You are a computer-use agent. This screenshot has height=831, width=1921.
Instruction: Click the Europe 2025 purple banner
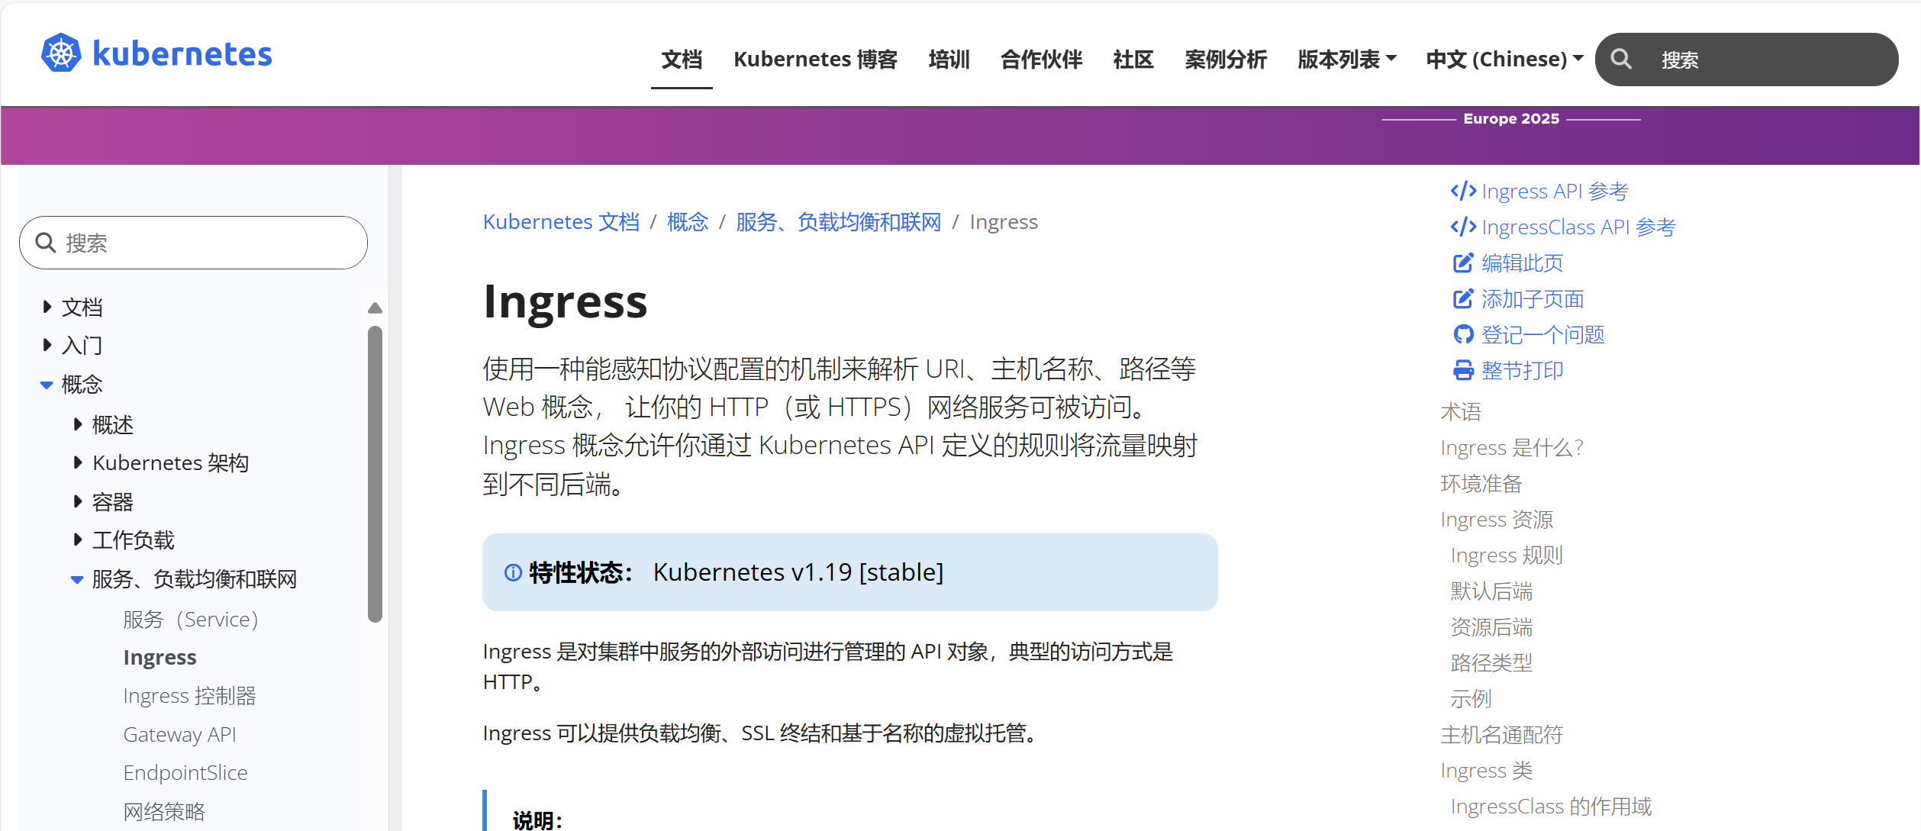[x=960, y=135]
